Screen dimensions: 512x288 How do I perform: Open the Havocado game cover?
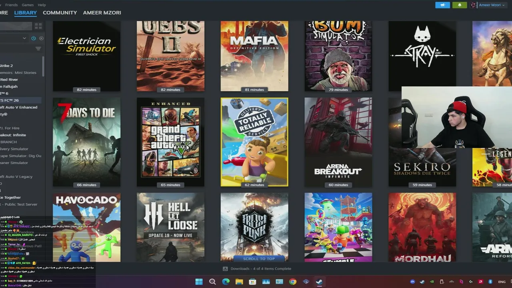[86, 227]
